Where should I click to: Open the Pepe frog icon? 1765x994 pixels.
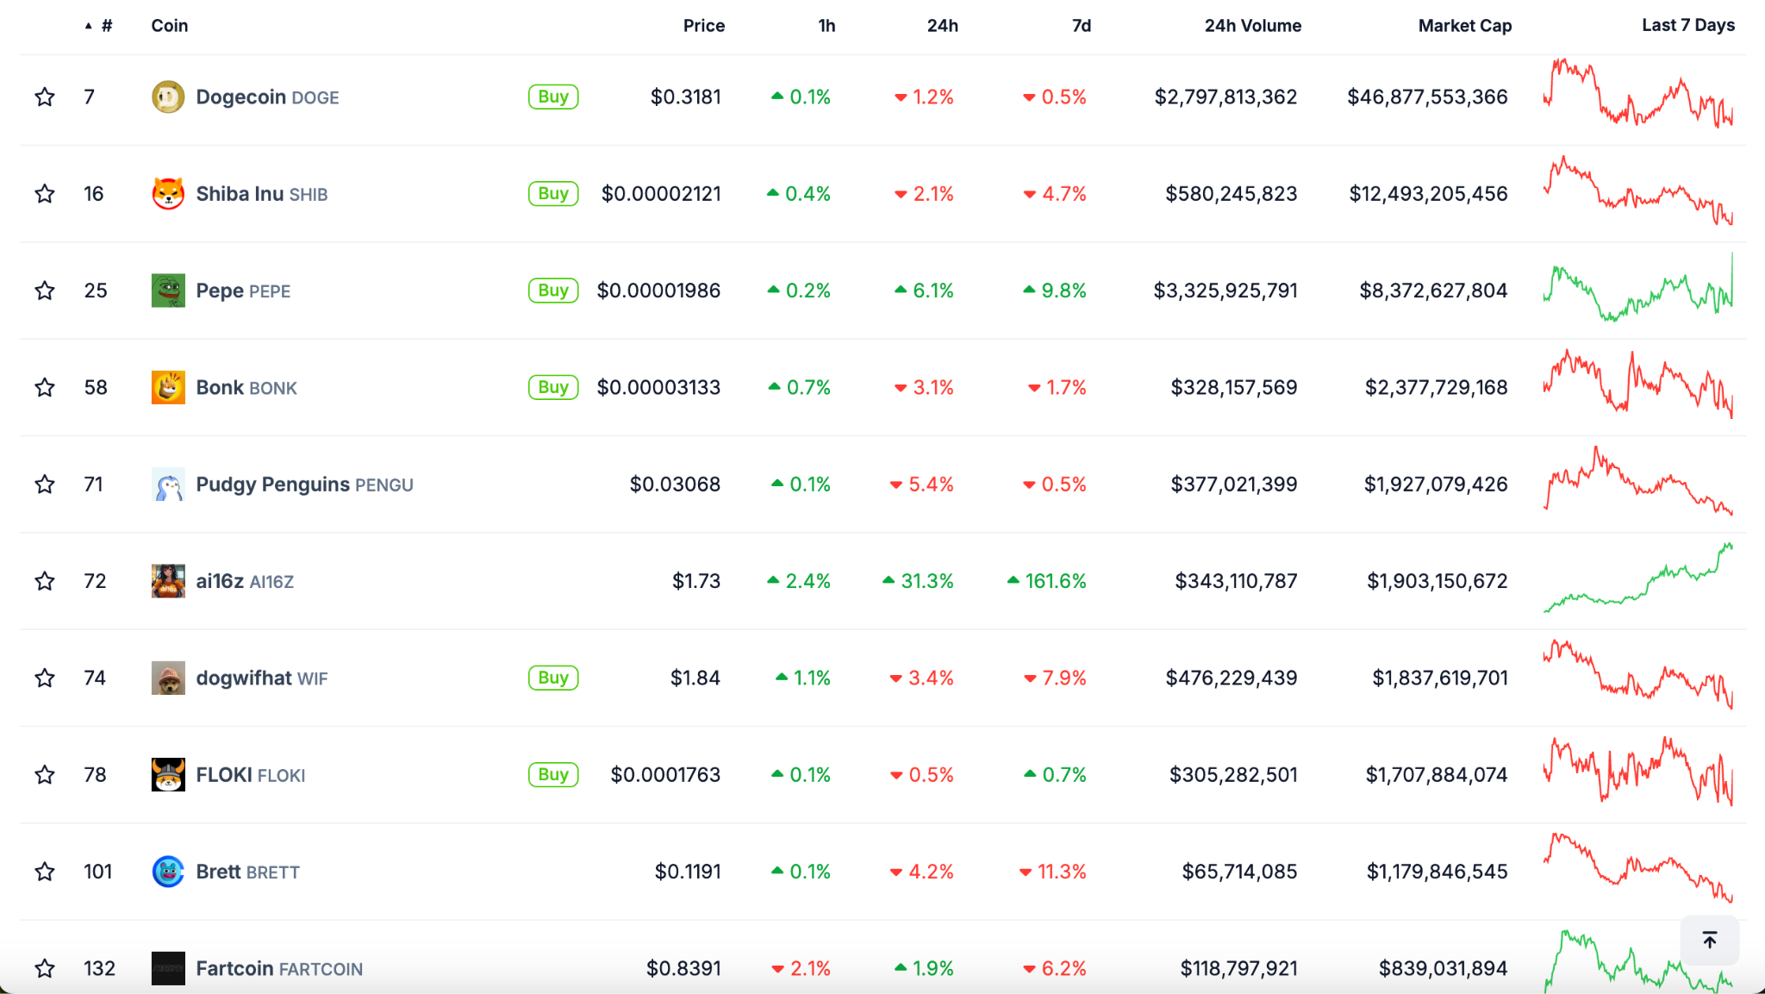tap(168, 291)
